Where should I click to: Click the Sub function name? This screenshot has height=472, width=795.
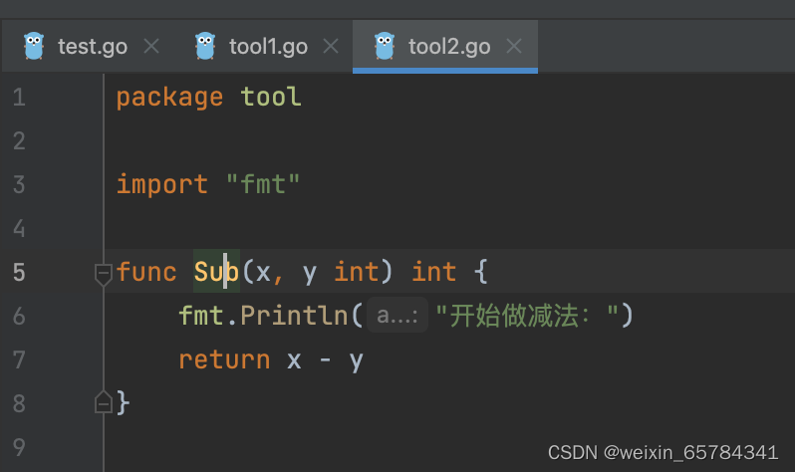pos(216,272)
